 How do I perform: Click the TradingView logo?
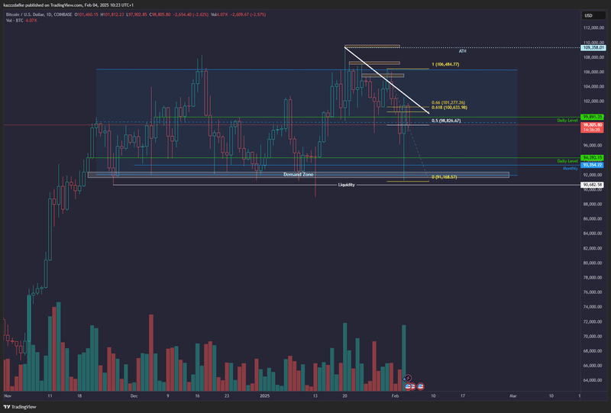[x=20, y=407]
